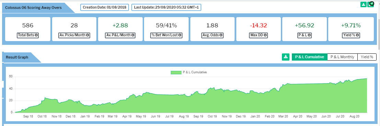Click the Last Update timestamp box

pyautogui.click(x=166, y=7)
